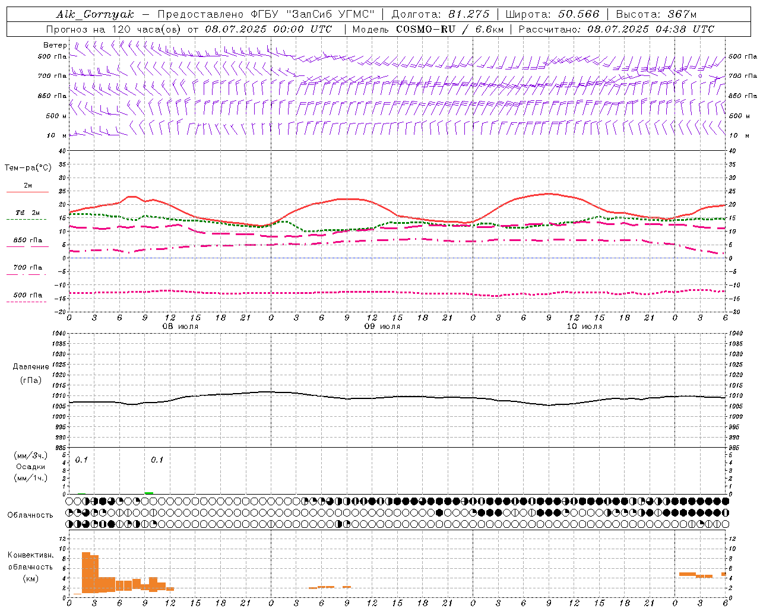Click the forecast text Прогноз на 120 часа(ов)

[114, 29]
